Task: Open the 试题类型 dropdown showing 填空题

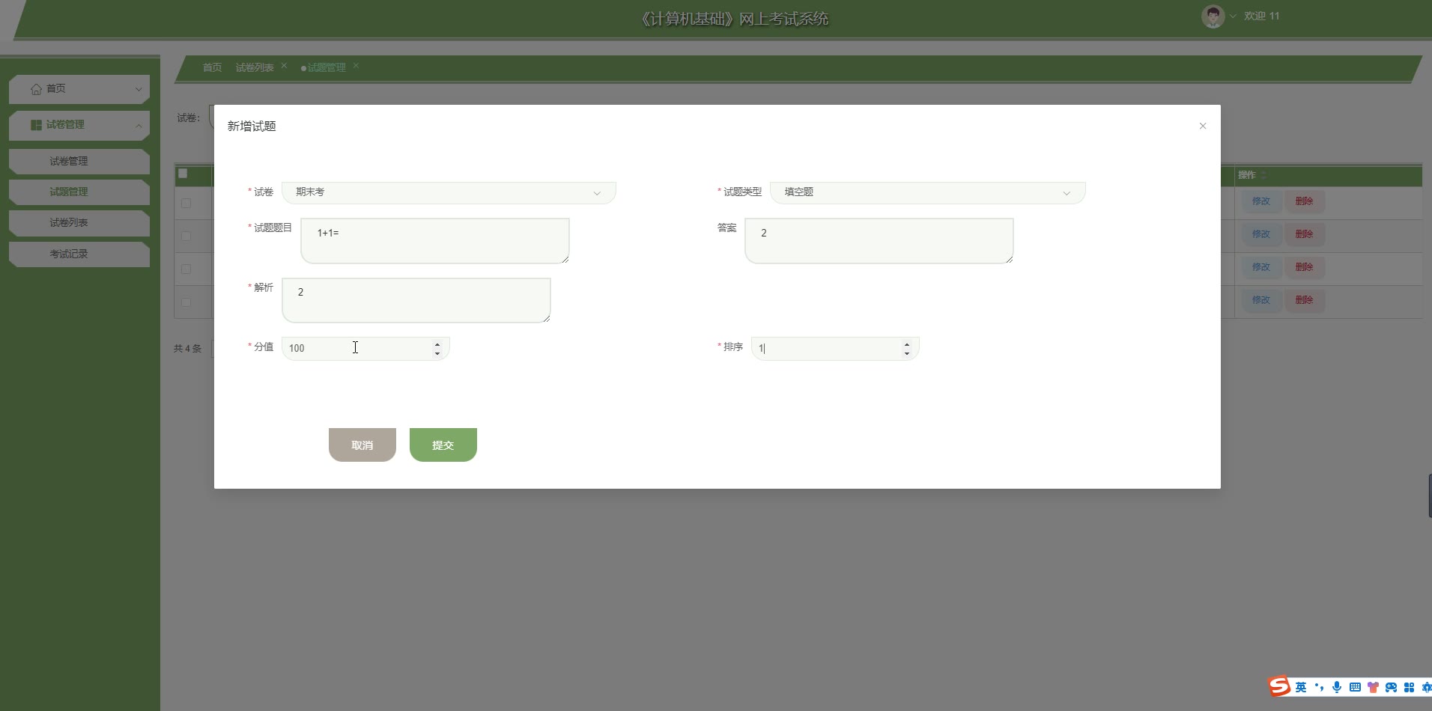Action: (x=928, y=192)
